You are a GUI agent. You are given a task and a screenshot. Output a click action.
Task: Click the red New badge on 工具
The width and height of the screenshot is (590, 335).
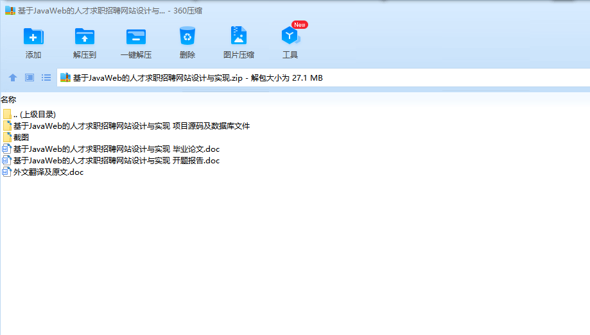(300, 25)
